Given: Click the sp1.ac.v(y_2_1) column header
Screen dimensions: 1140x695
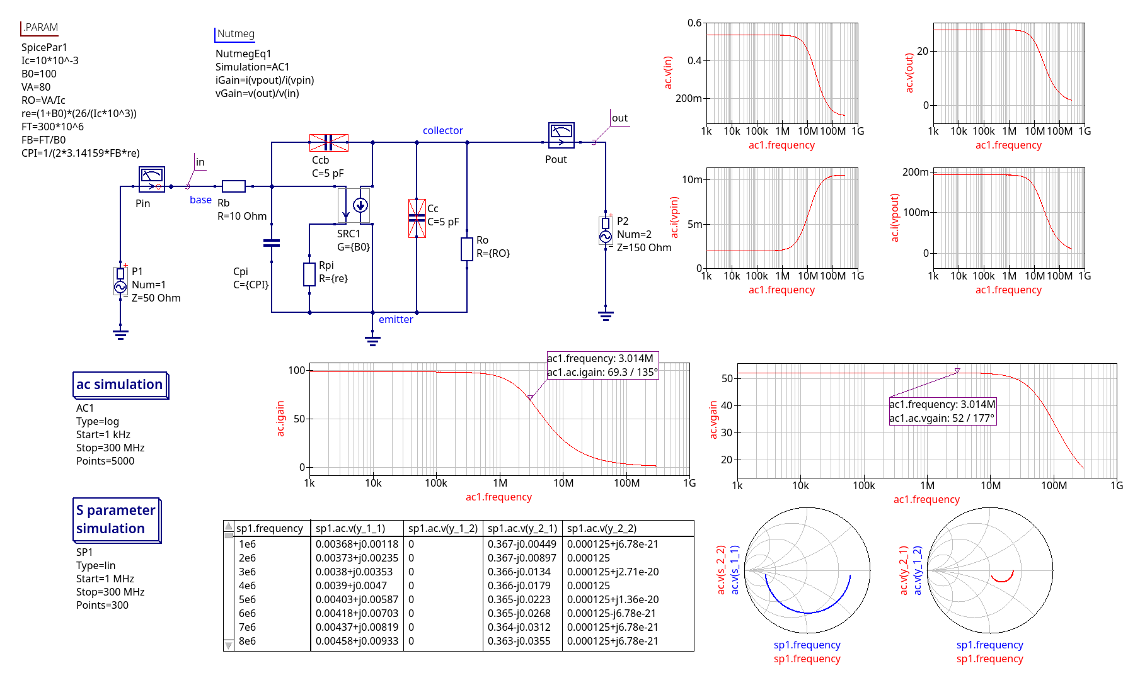Looking at the screenshot, I should 522,529.
